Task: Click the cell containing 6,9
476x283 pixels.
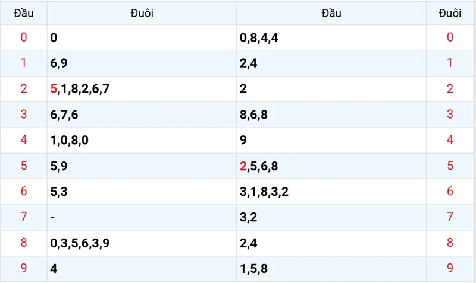Action: click(59, 63)
